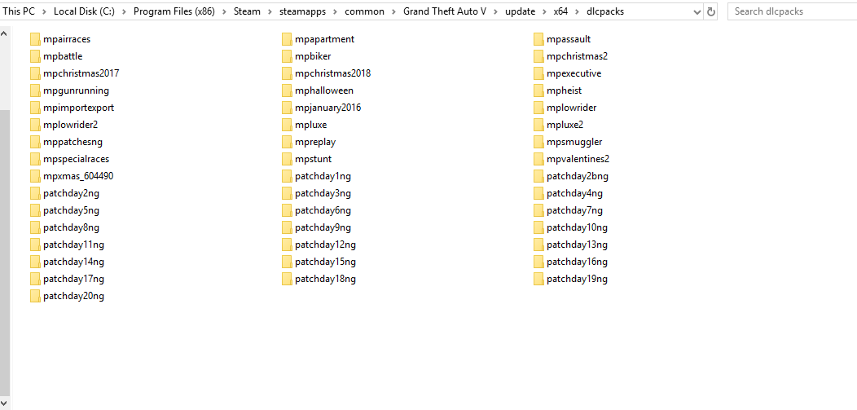Click the mpbattle folder icon

tap(35, 56)
